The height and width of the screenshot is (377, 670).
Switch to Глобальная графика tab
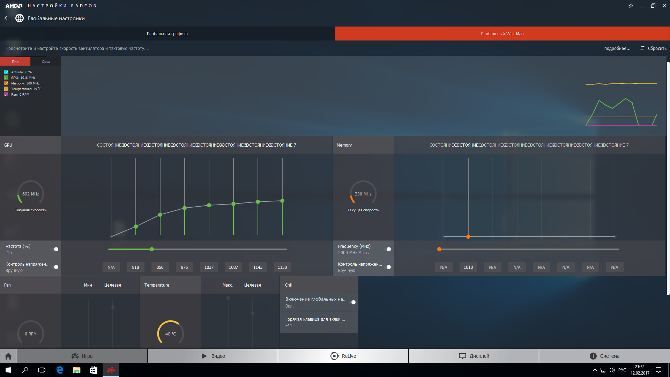tap(167, 34)
